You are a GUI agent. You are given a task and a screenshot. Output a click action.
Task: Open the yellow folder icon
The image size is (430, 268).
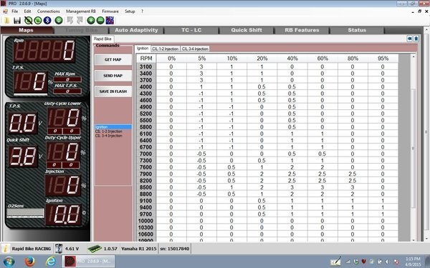tap(6, 21)
